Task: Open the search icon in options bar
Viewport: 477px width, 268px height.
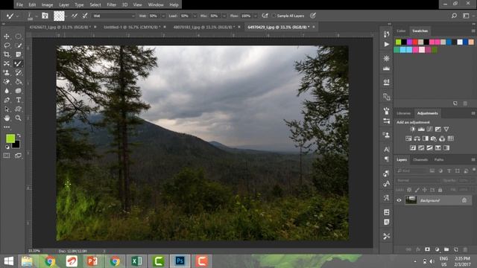Action: pyautogui.click(x=454, y=16)
